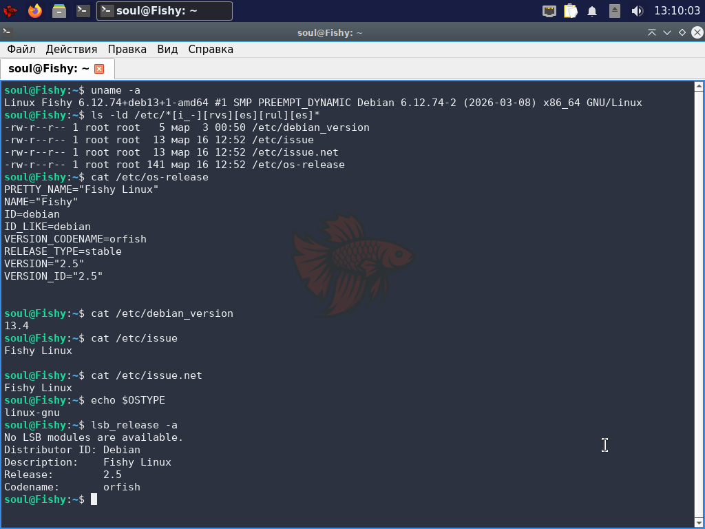Screen dimensions: 705x529
Task: Show notifications via the bell icon
Action: (592, 11)
